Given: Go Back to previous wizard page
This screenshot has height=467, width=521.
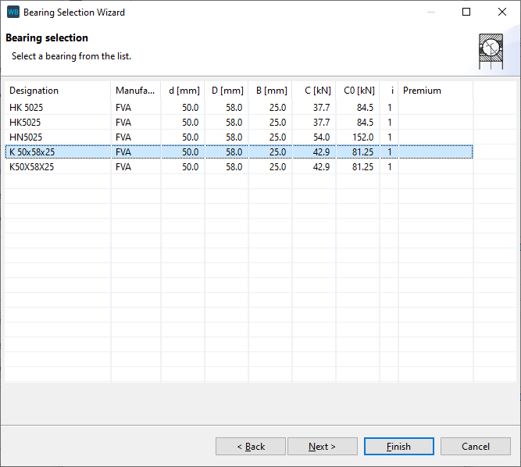Looking at the screenshot, I should pos(250,446).
